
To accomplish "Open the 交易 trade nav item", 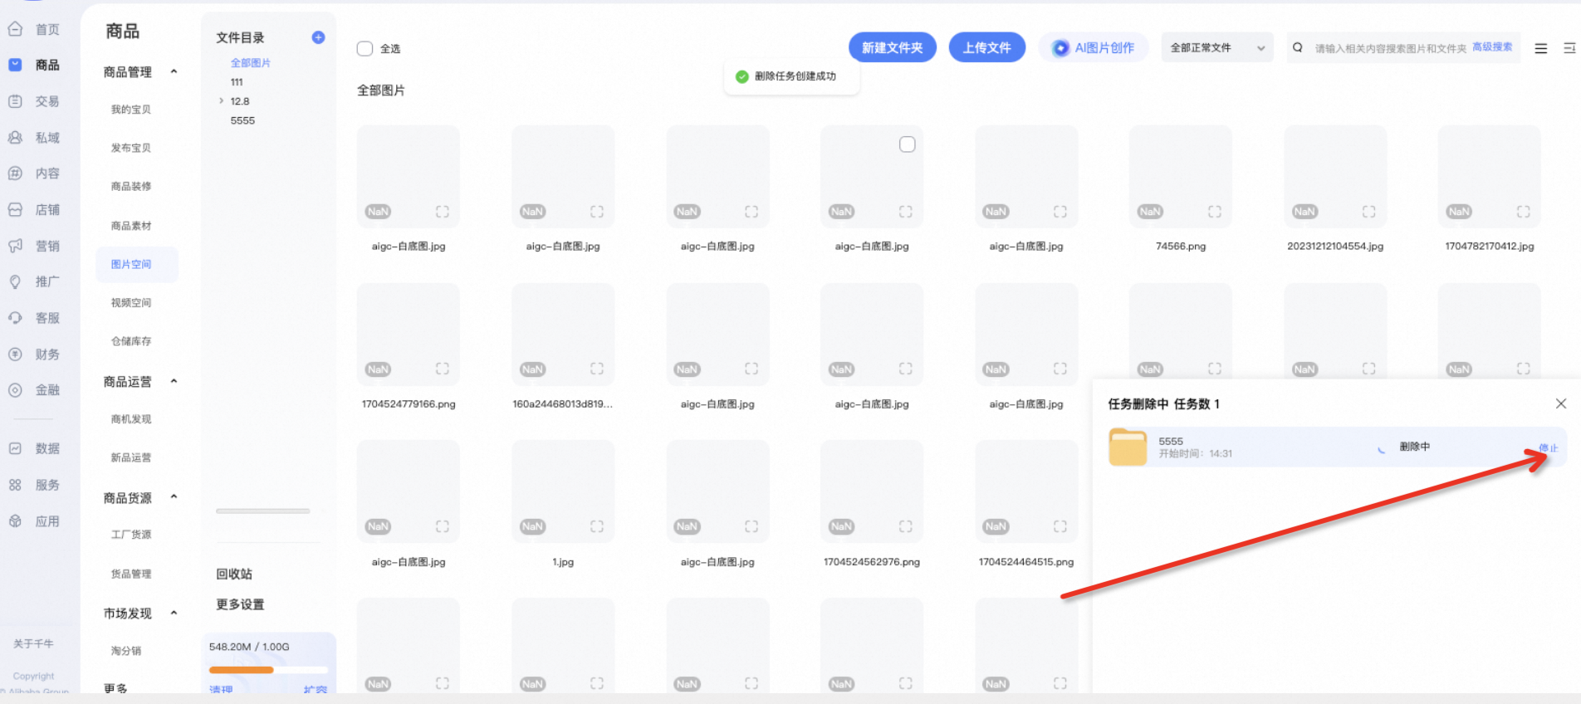I will click(34, 101).
